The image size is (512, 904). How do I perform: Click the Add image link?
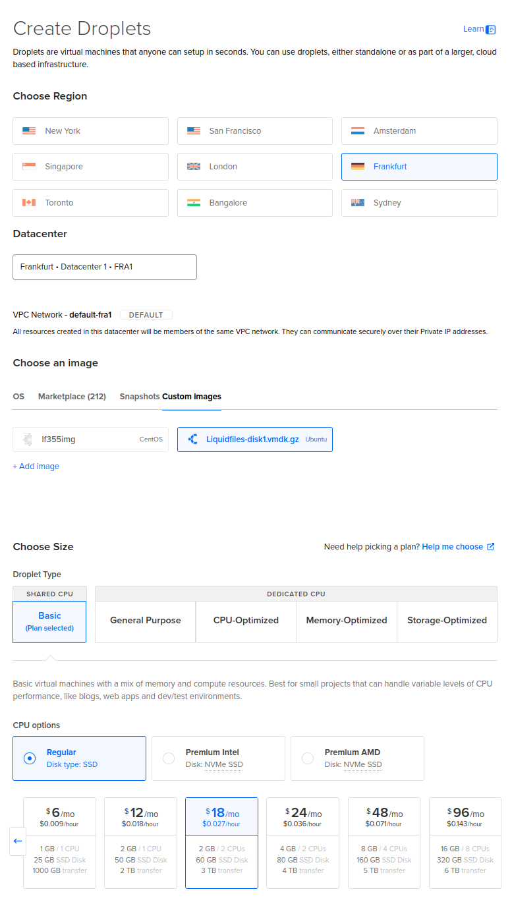tap(36, 466)
